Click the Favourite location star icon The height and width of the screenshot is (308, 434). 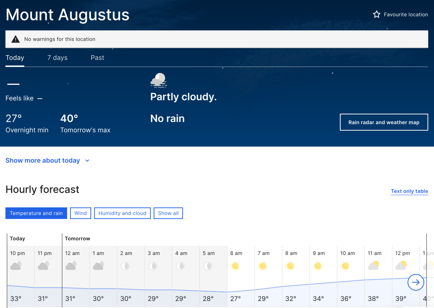(x=376, y=14)
